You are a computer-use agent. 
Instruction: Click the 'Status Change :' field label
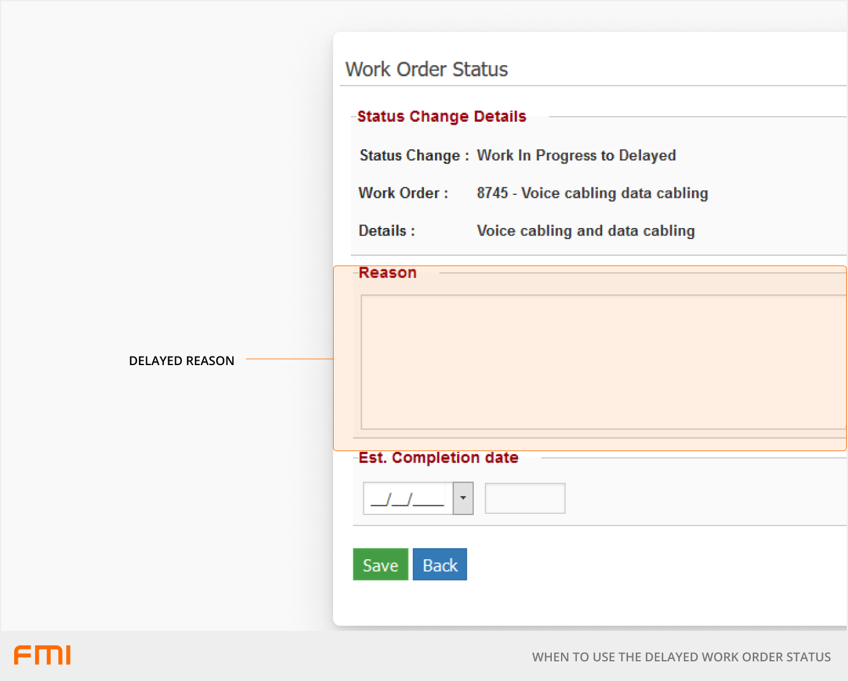414,155
